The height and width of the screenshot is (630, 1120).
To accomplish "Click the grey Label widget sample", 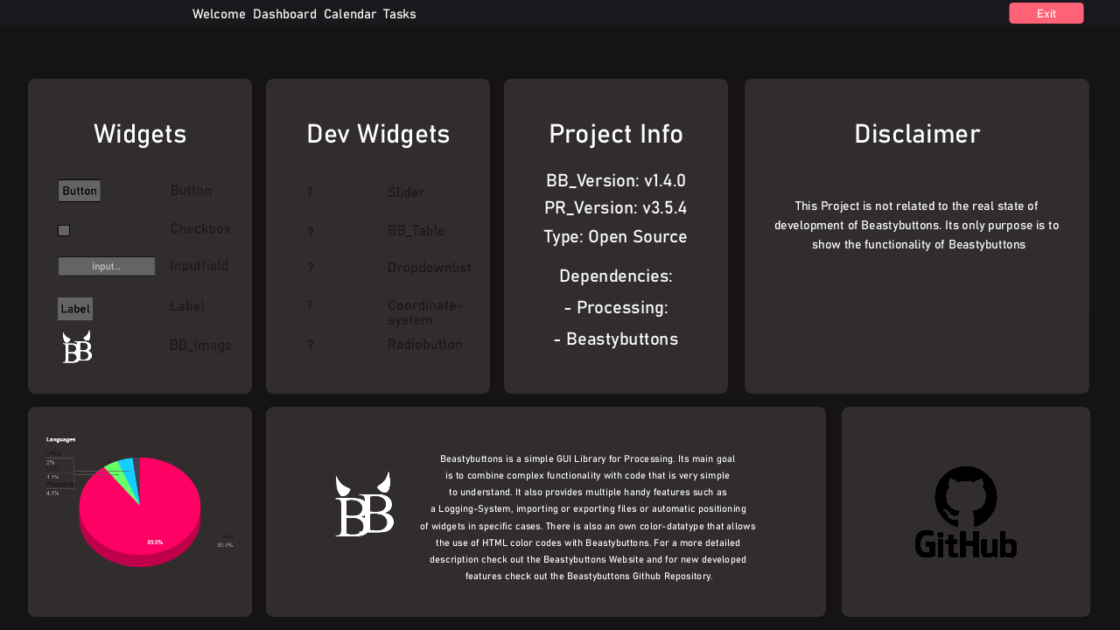I will click(75, 309).
